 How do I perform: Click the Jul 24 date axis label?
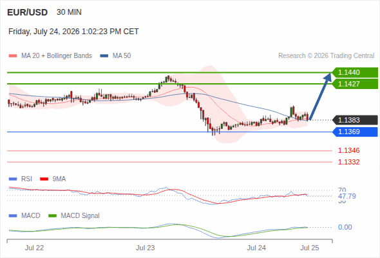tap(256, 248)
